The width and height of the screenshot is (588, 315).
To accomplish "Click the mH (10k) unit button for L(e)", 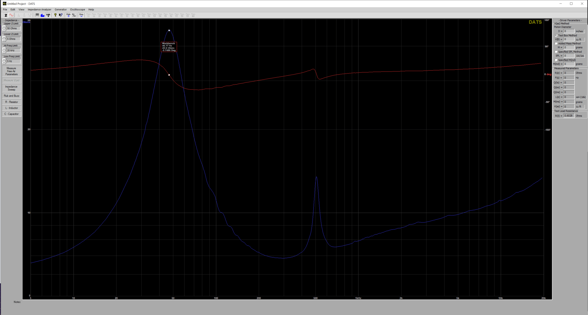I will tap(581, 97).
